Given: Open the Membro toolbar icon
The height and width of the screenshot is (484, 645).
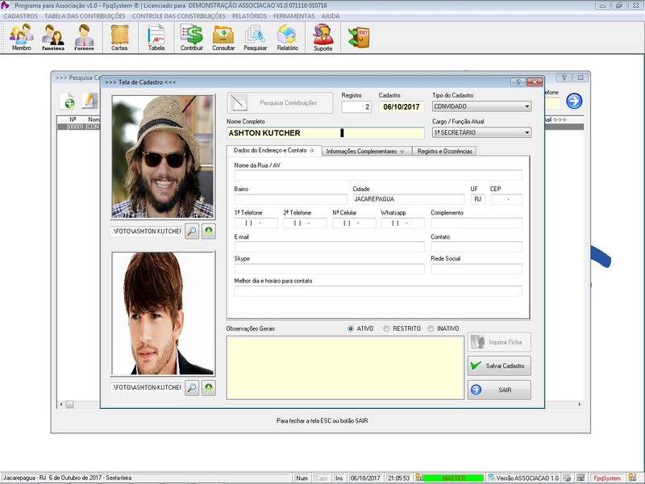Looking at the screenshot, I should click(21, 37).
